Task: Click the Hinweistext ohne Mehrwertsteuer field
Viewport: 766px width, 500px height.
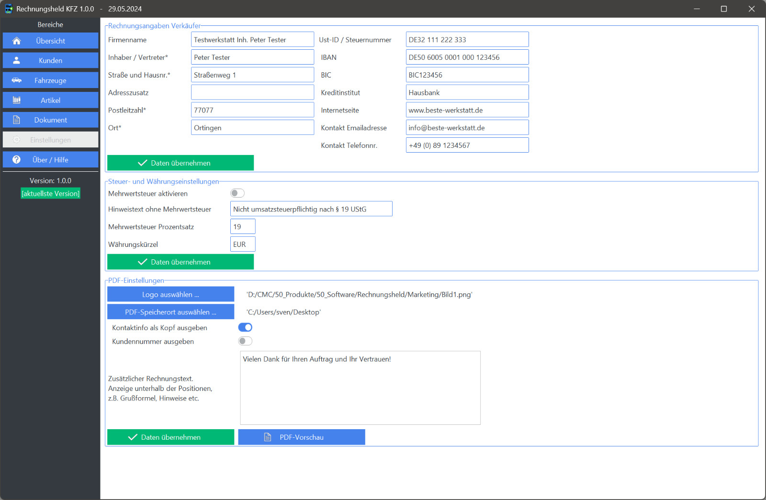Action: pos(311,209)
